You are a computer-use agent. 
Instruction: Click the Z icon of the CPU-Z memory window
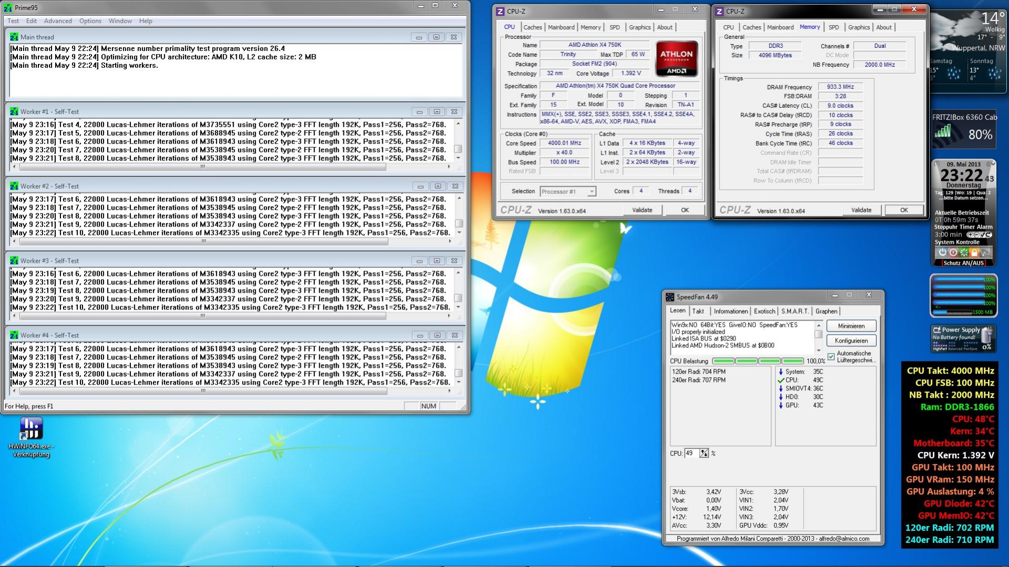tap(720, 12)
